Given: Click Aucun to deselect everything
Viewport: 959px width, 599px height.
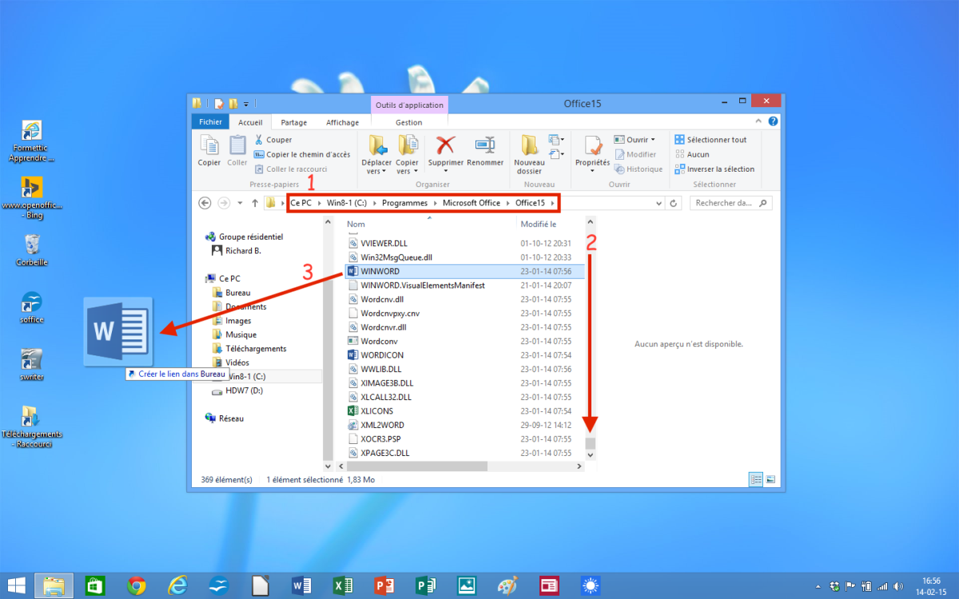Looking at the screenshot, I should click(x=691, y=154).
